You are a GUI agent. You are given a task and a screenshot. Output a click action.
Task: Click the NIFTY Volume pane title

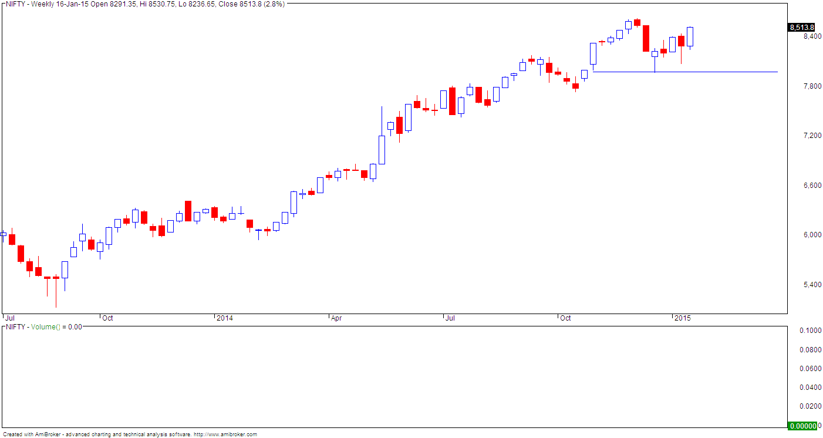click(43, 326)
